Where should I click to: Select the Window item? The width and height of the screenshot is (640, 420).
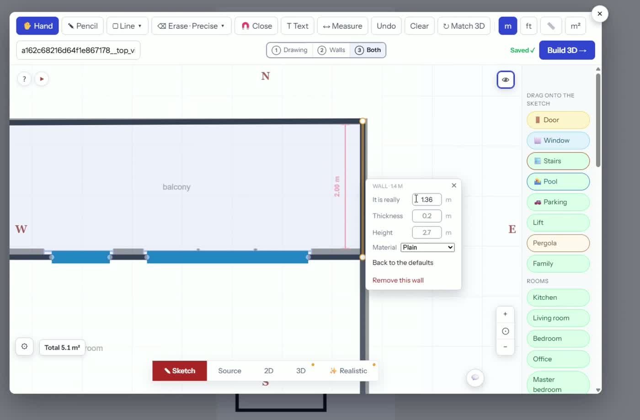[x=558, y=140]
